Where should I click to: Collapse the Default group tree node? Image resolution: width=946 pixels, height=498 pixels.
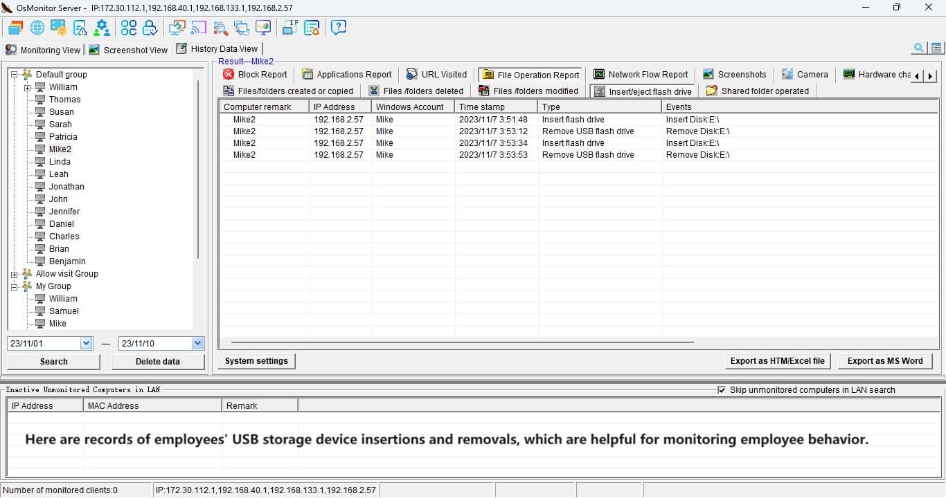tap(14, 75)
